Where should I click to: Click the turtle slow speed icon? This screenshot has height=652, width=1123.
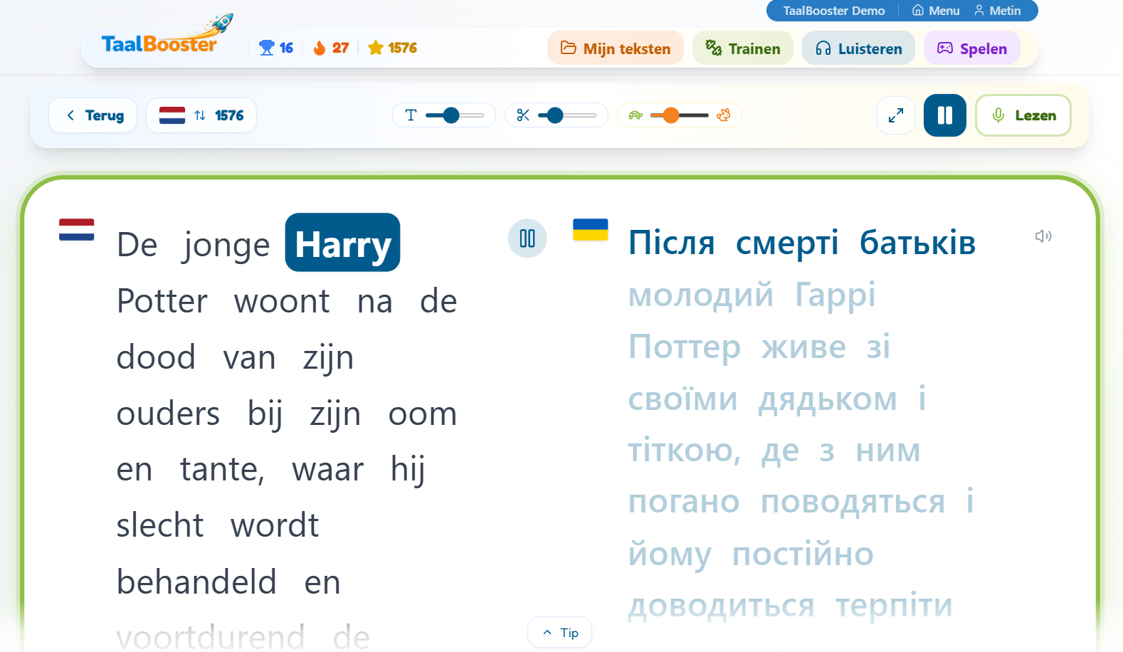click(x=636, y=115)
